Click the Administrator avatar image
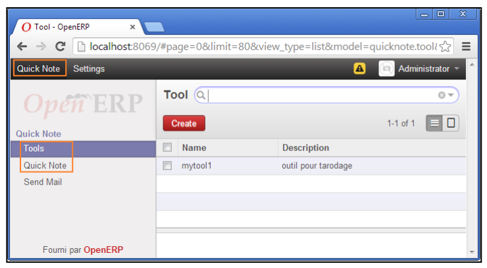 386,68
